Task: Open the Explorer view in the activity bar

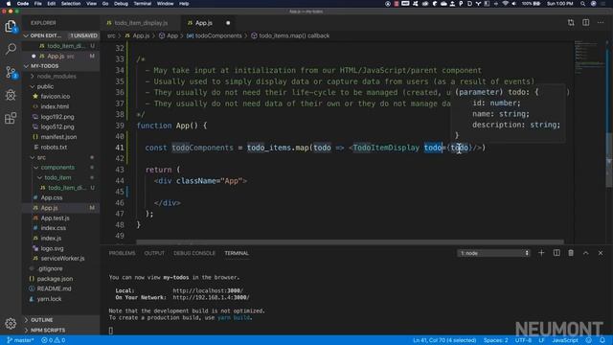Action: coord(11,26)
